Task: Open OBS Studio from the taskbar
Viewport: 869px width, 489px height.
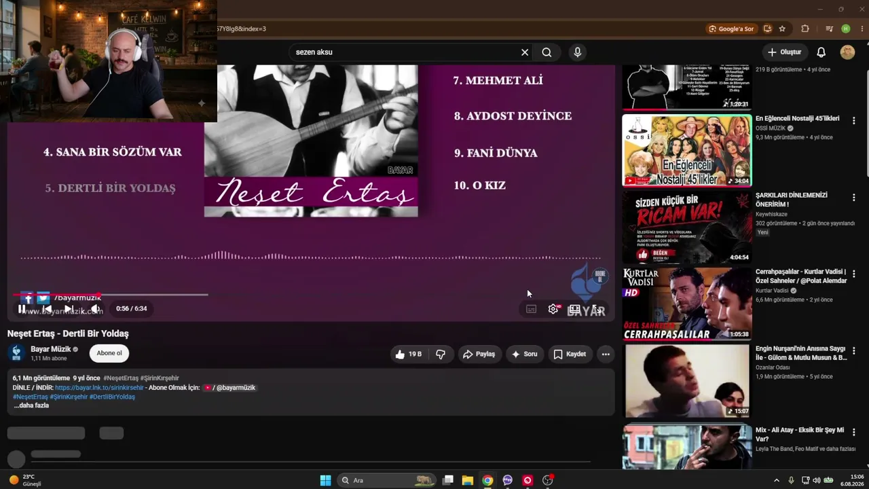Action: tap(548, 480)
